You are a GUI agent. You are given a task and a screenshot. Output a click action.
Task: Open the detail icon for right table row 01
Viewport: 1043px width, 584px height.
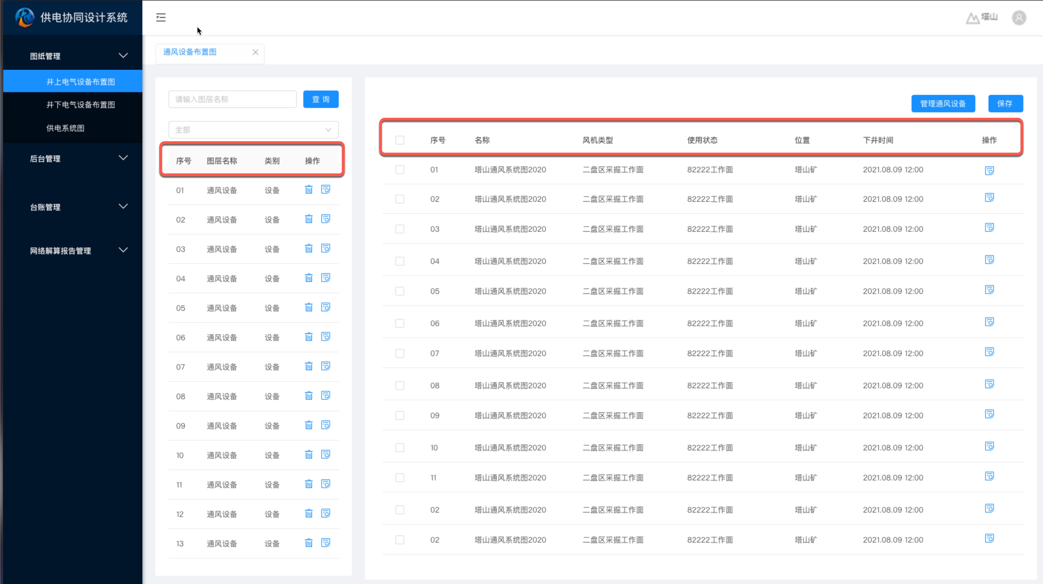[x=989, y=170]
